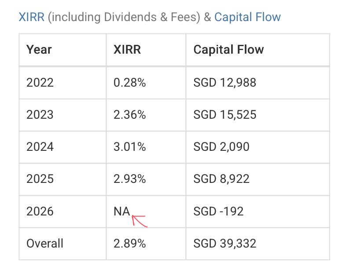
Task: Open the XIRR link in the heading
Action: tap(31, 17)
